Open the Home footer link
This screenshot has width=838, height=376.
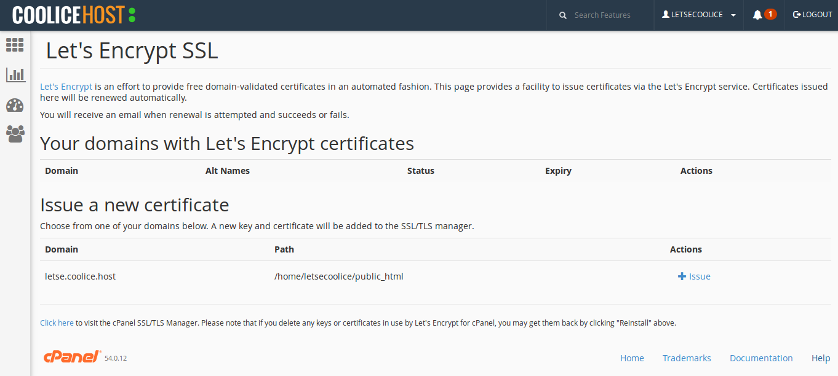[x=632, y=358]
